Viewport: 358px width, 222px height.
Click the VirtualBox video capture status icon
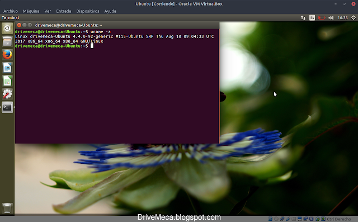point(305,219)
